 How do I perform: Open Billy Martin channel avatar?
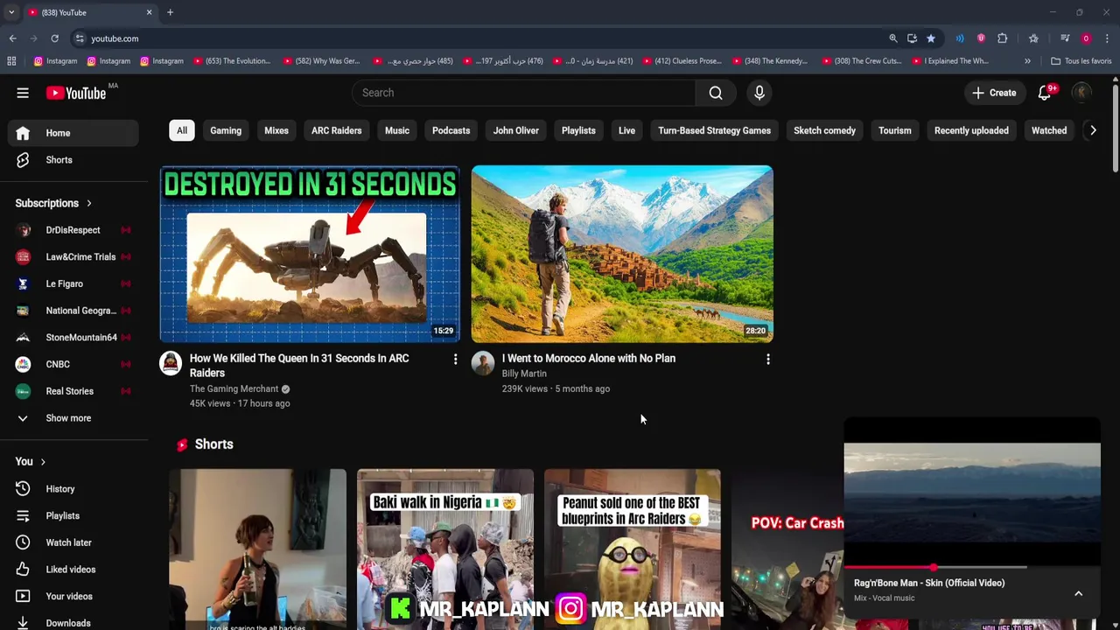click(x=483, y=363)
